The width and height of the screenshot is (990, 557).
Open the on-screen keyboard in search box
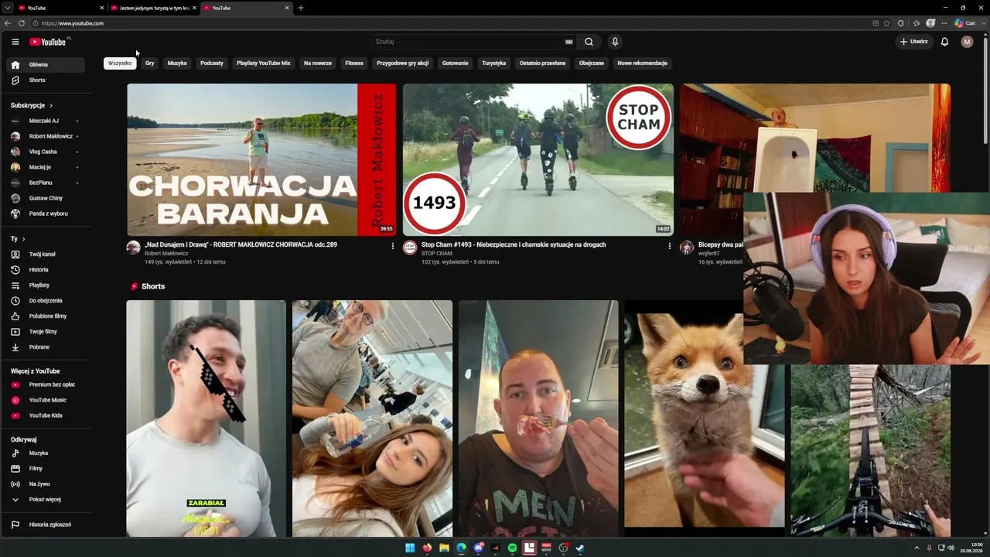569,42
